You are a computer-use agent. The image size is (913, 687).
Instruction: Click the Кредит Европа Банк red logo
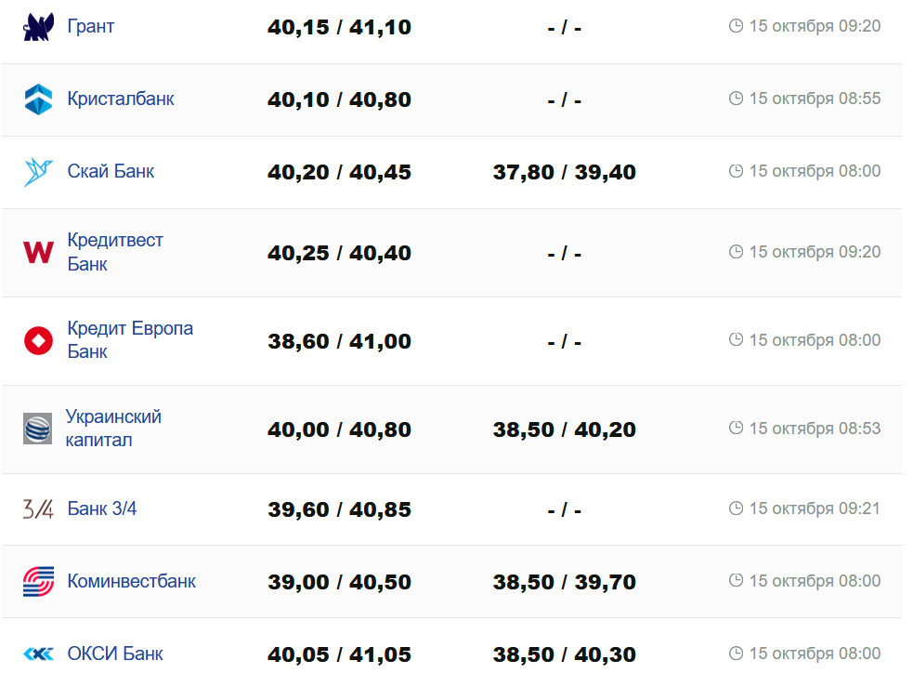tap(38, 340)
